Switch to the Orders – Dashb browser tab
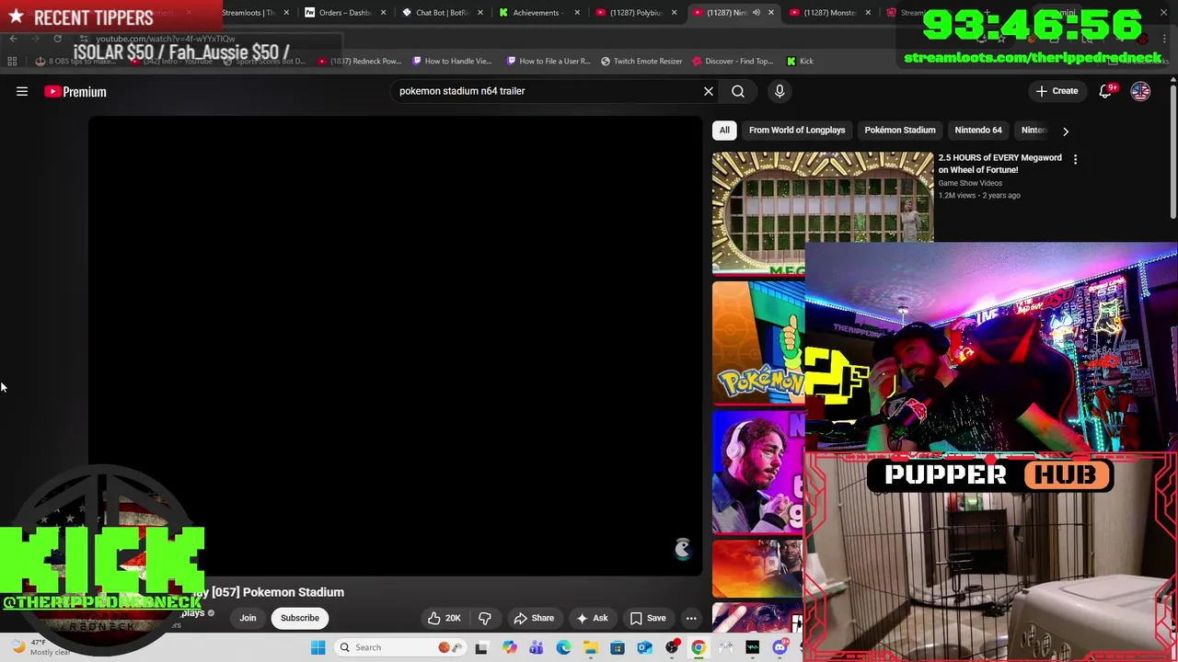This screenshot has height=662, width=1178. (x=345, y=13)
